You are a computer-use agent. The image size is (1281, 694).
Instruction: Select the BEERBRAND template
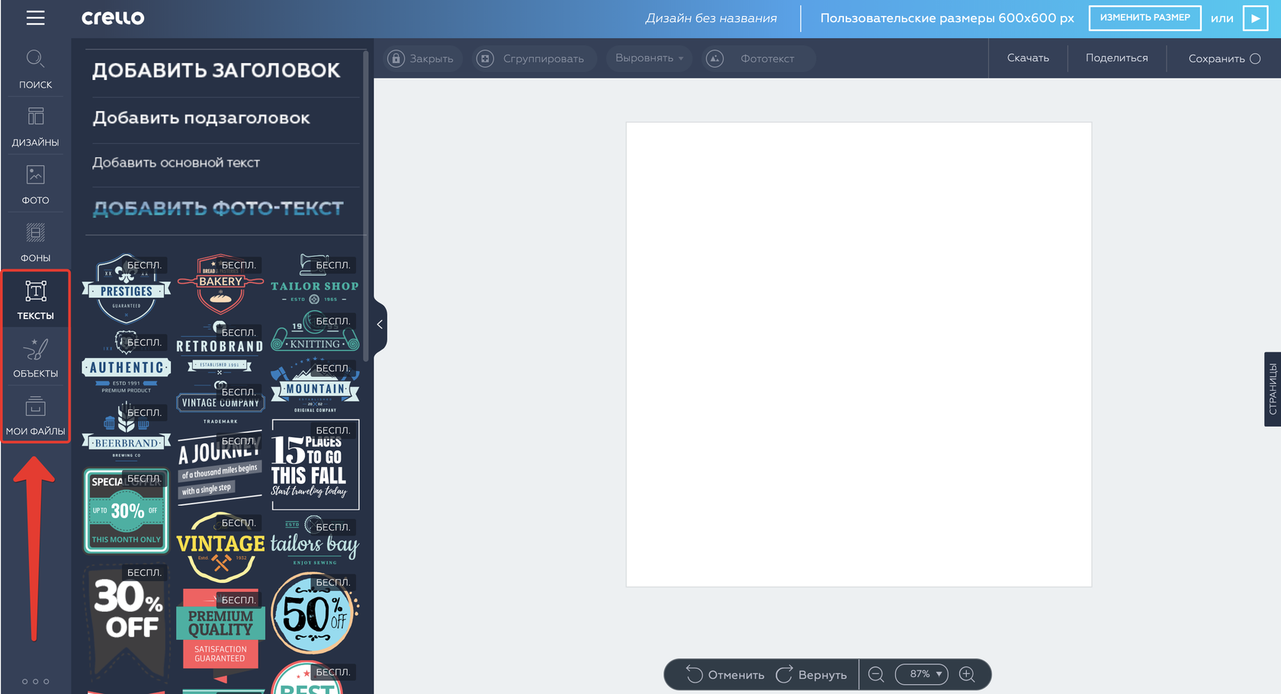(127, 431)
